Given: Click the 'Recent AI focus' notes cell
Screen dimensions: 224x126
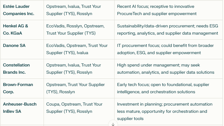Looking at the screenshot, I should coord(156,10).
